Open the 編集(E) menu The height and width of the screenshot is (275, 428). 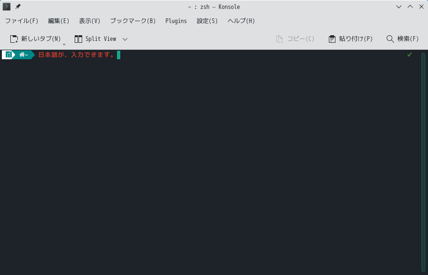tap(59, 21)
